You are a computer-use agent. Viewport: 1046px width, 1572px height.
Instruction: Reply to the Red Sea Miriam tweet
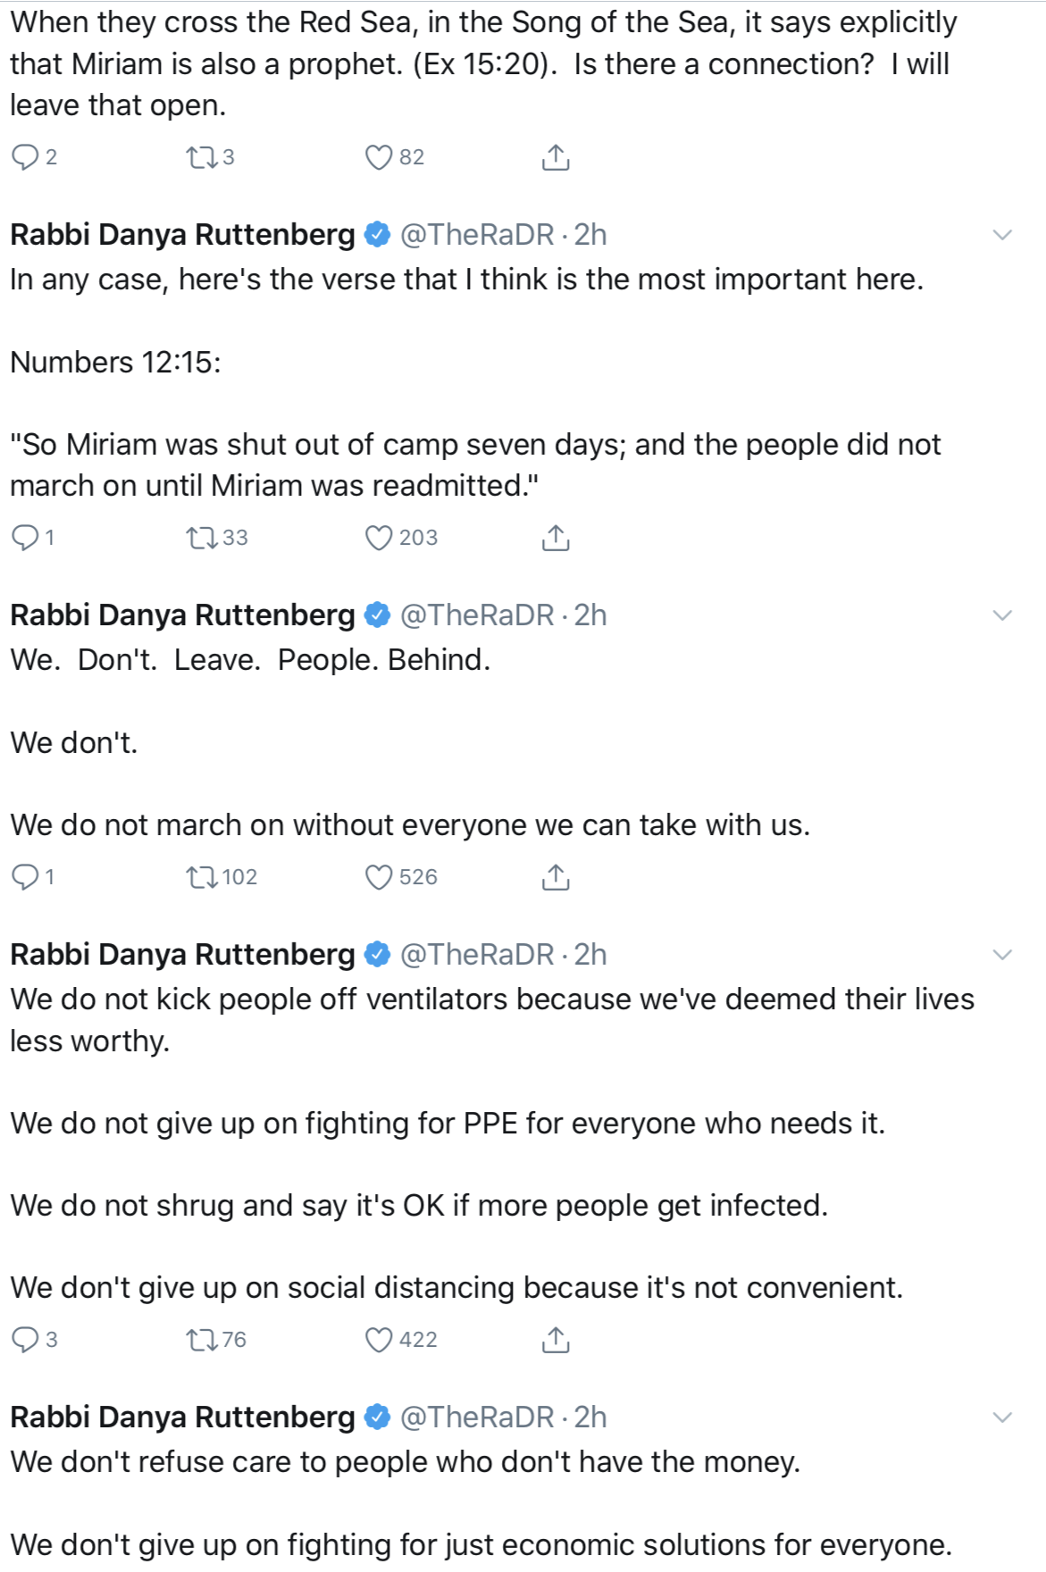[x=25, y=158]
